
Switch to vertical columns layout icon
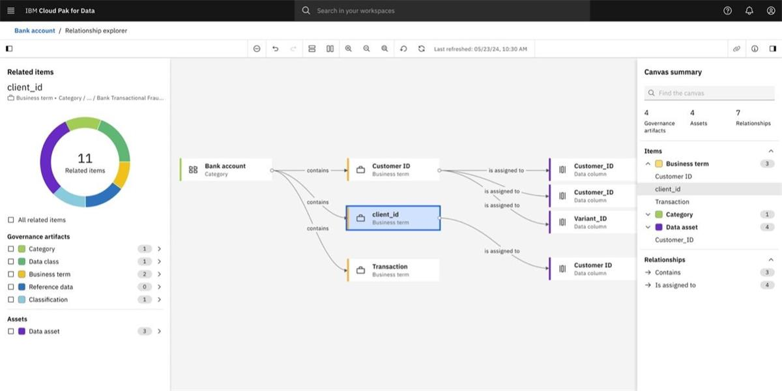pos(330,49)
